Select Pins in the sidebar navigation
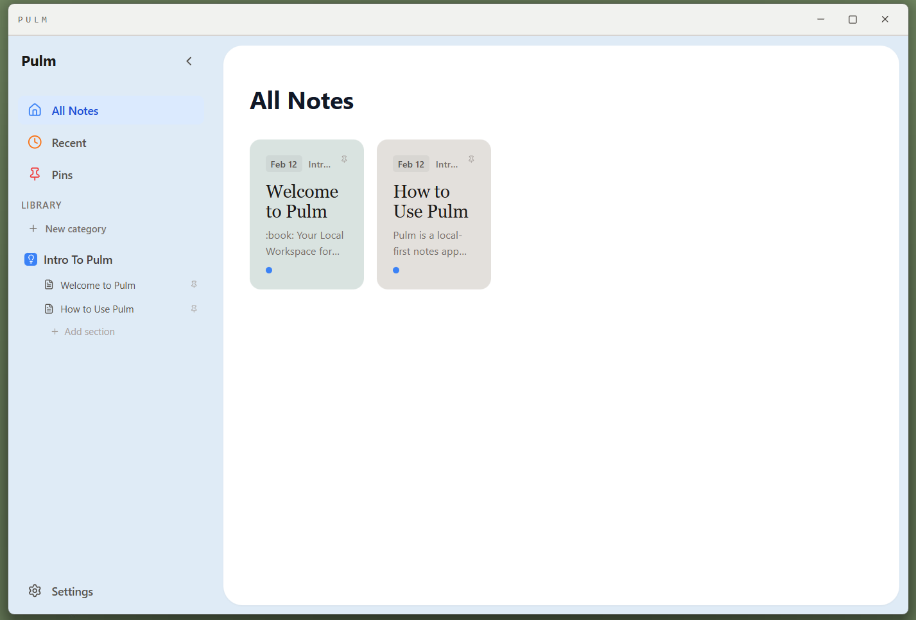This screenshot has width=916, height=620. [62, 174]
